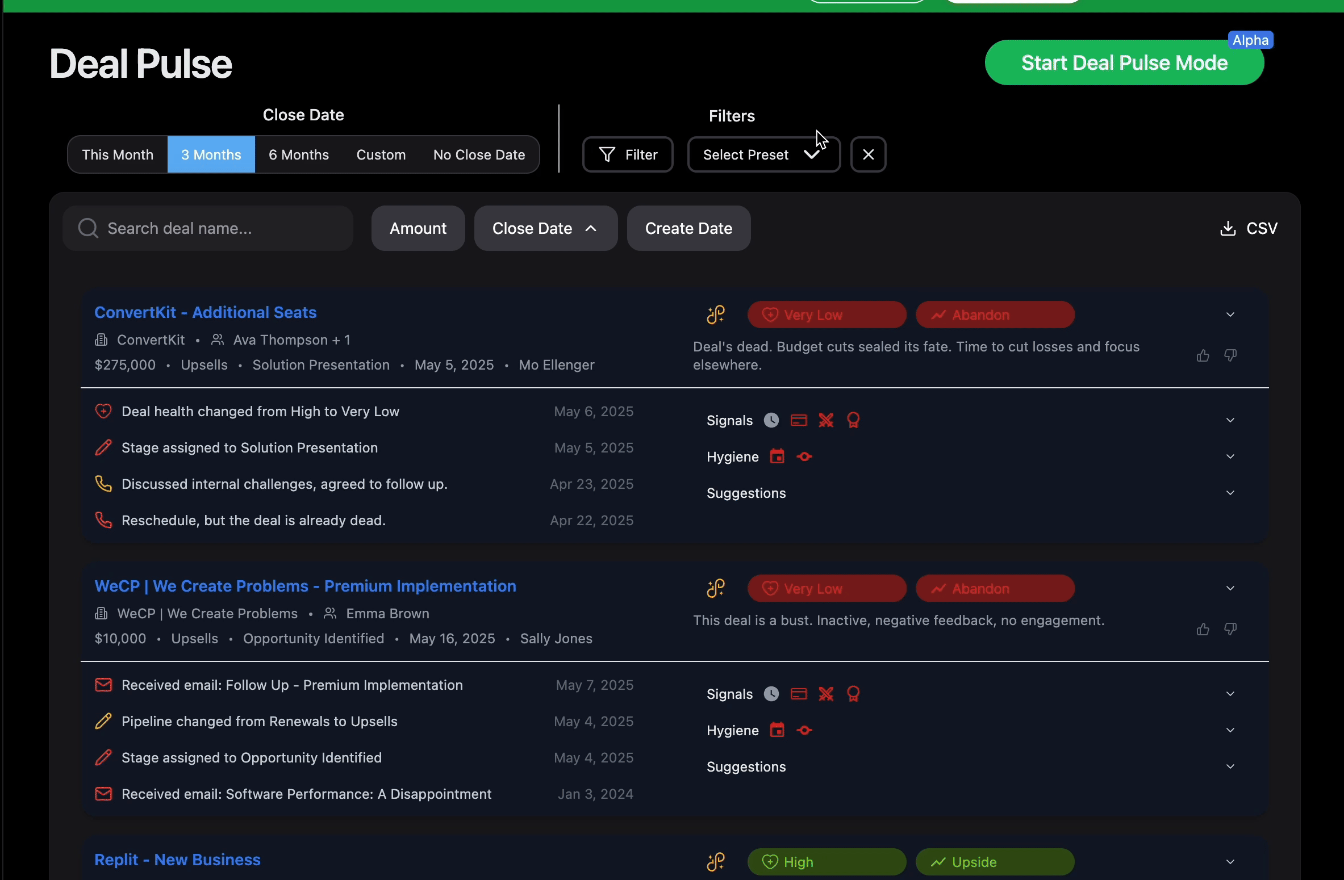
Task: Click the crossed swords signal icon for ConvertKit
Action: (826, 420)
